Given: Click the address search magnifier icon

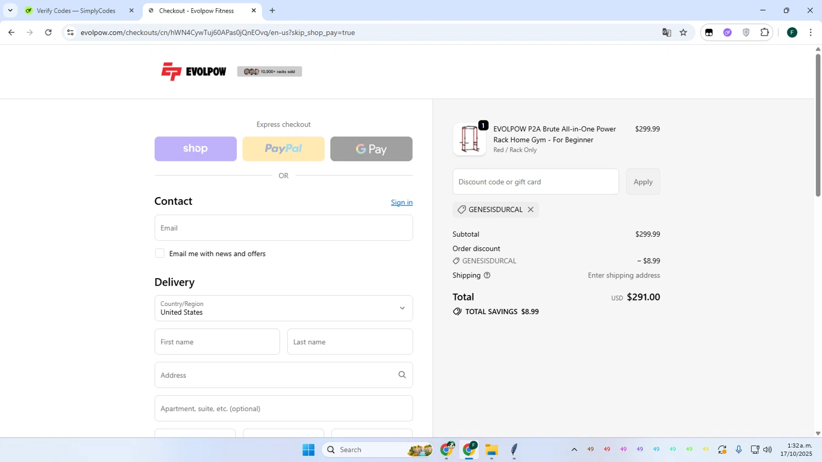Looking at the screenshot, I should coord(402,375).
